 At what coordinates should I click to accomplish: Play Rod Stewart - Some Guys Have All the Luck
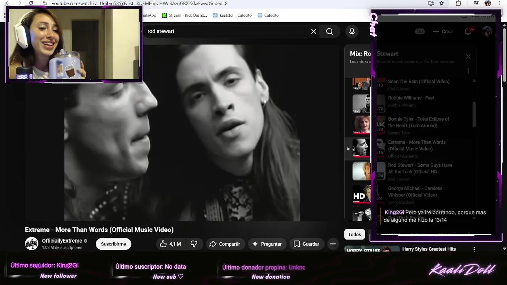point(420,168)
